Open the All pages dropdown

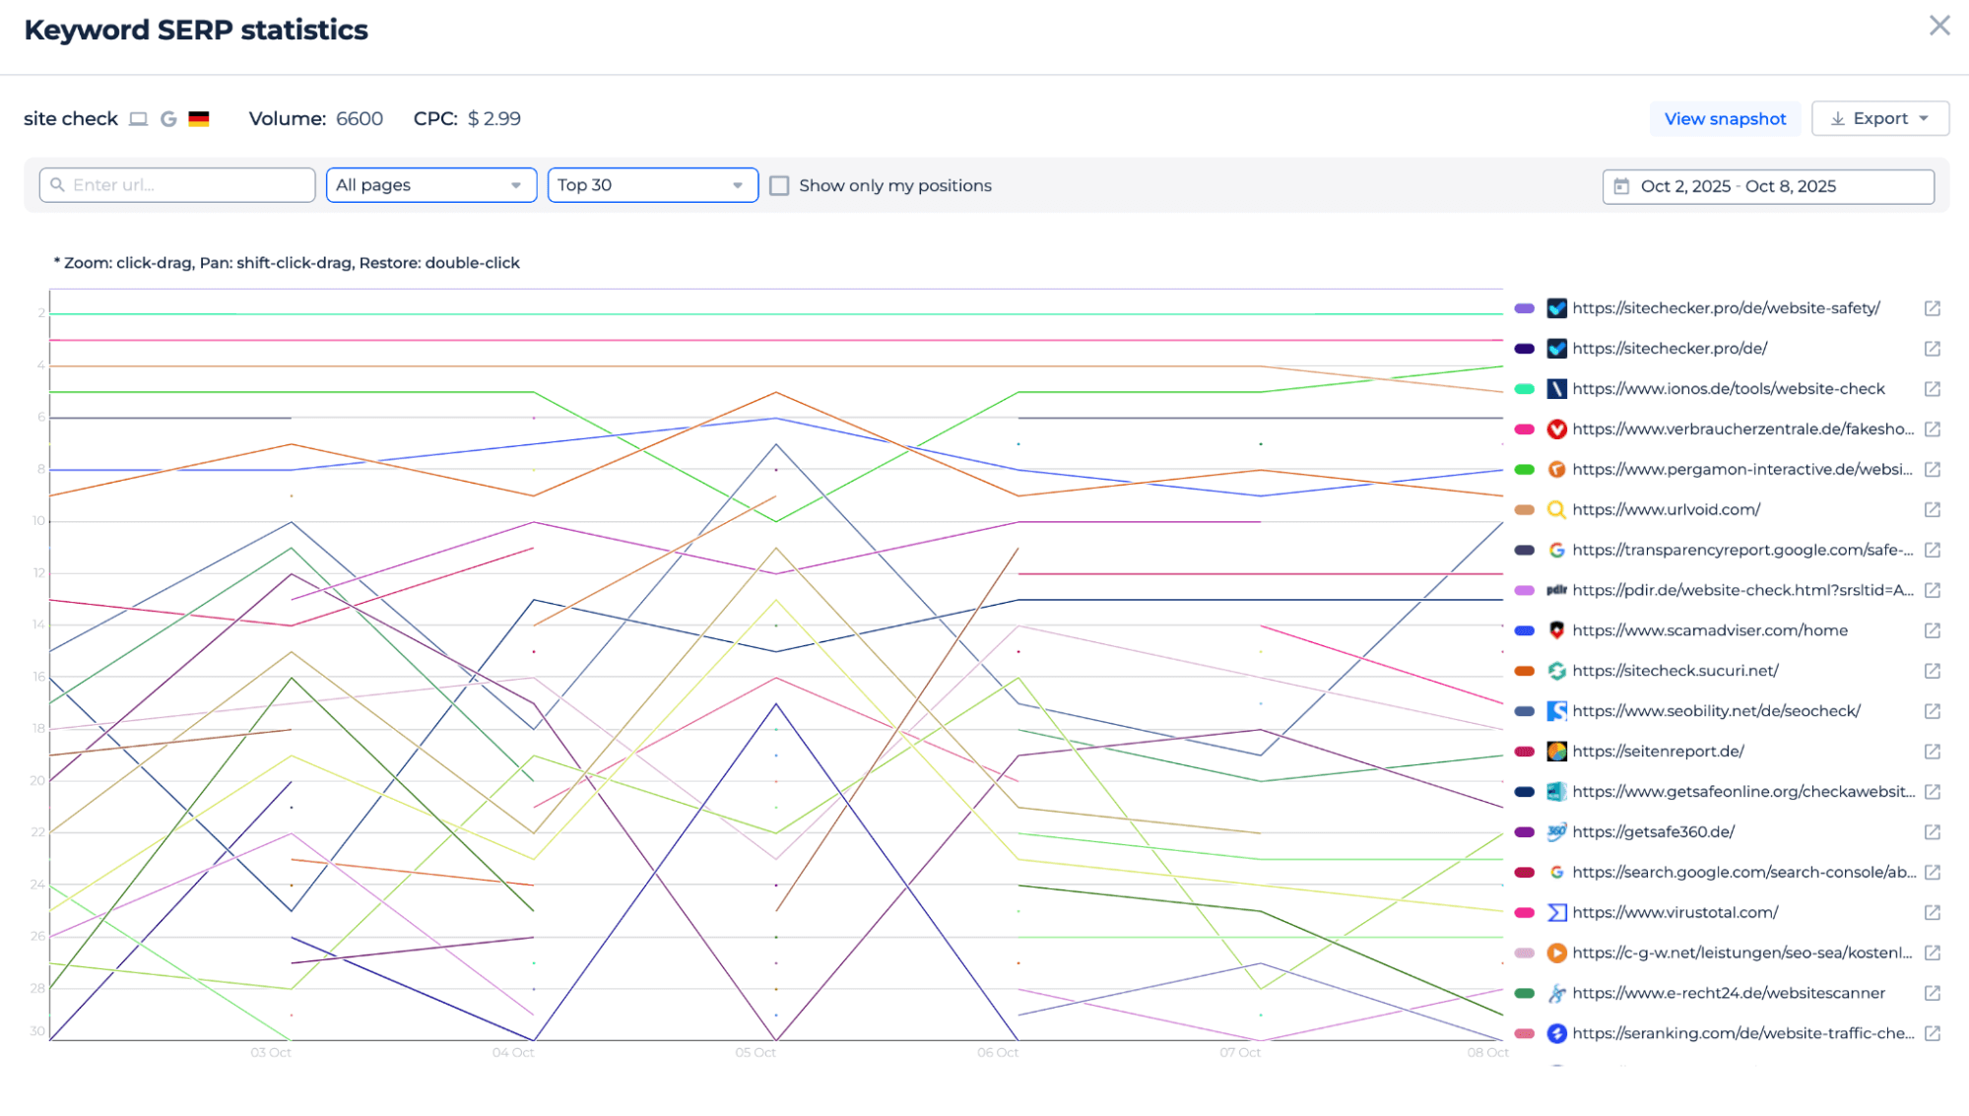click(x=430, y=185)
